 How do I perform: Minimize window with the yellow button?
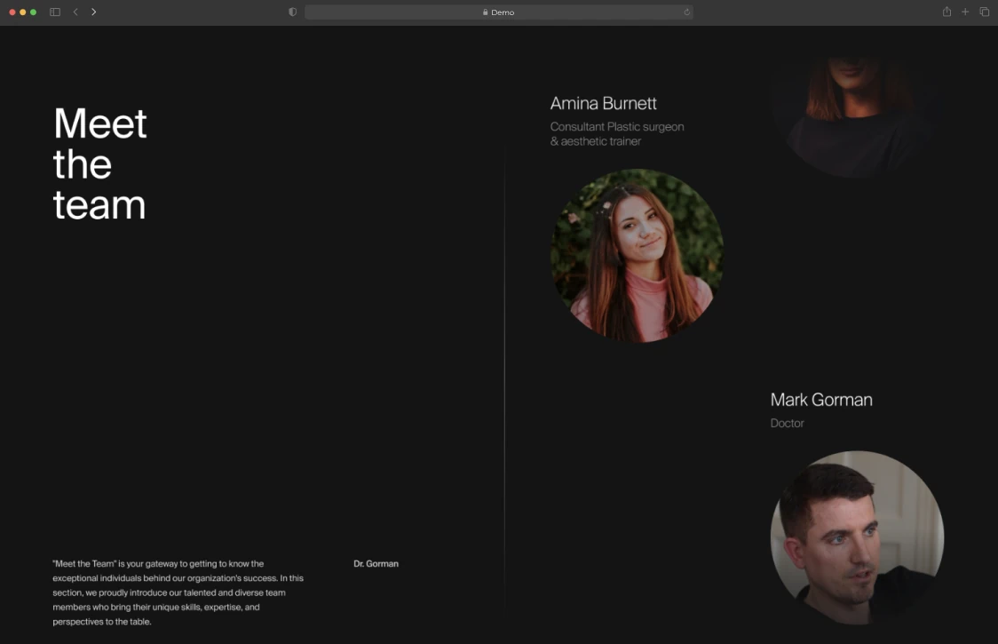23,12
